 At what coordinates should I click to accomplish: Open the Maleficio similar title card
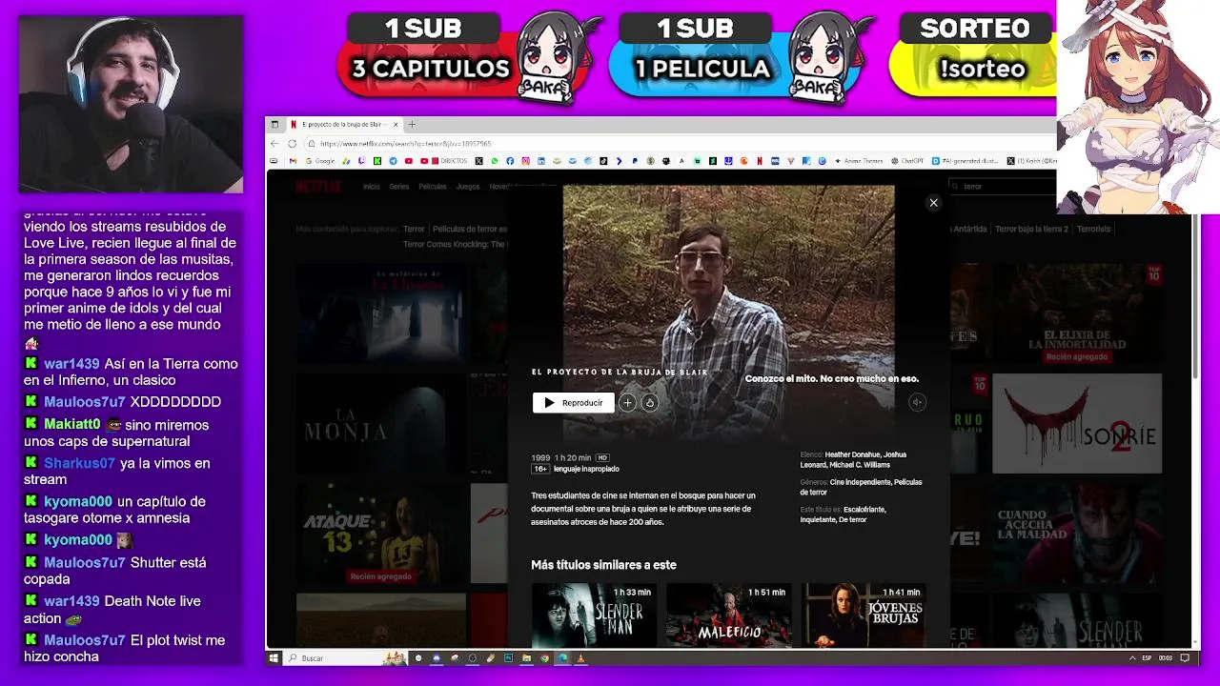tap(728, 615)
